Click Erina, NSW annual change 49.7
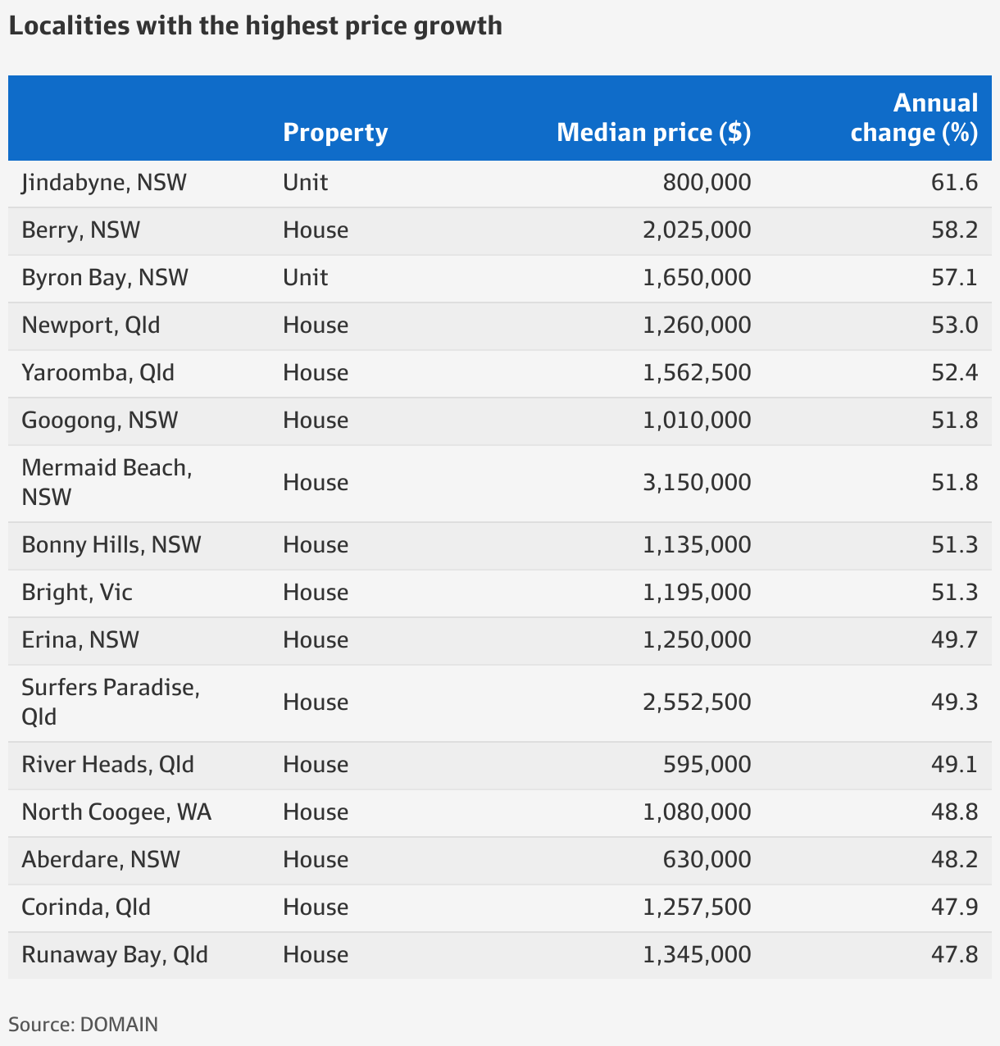The image size is (1000, 1046). [955, 640]
